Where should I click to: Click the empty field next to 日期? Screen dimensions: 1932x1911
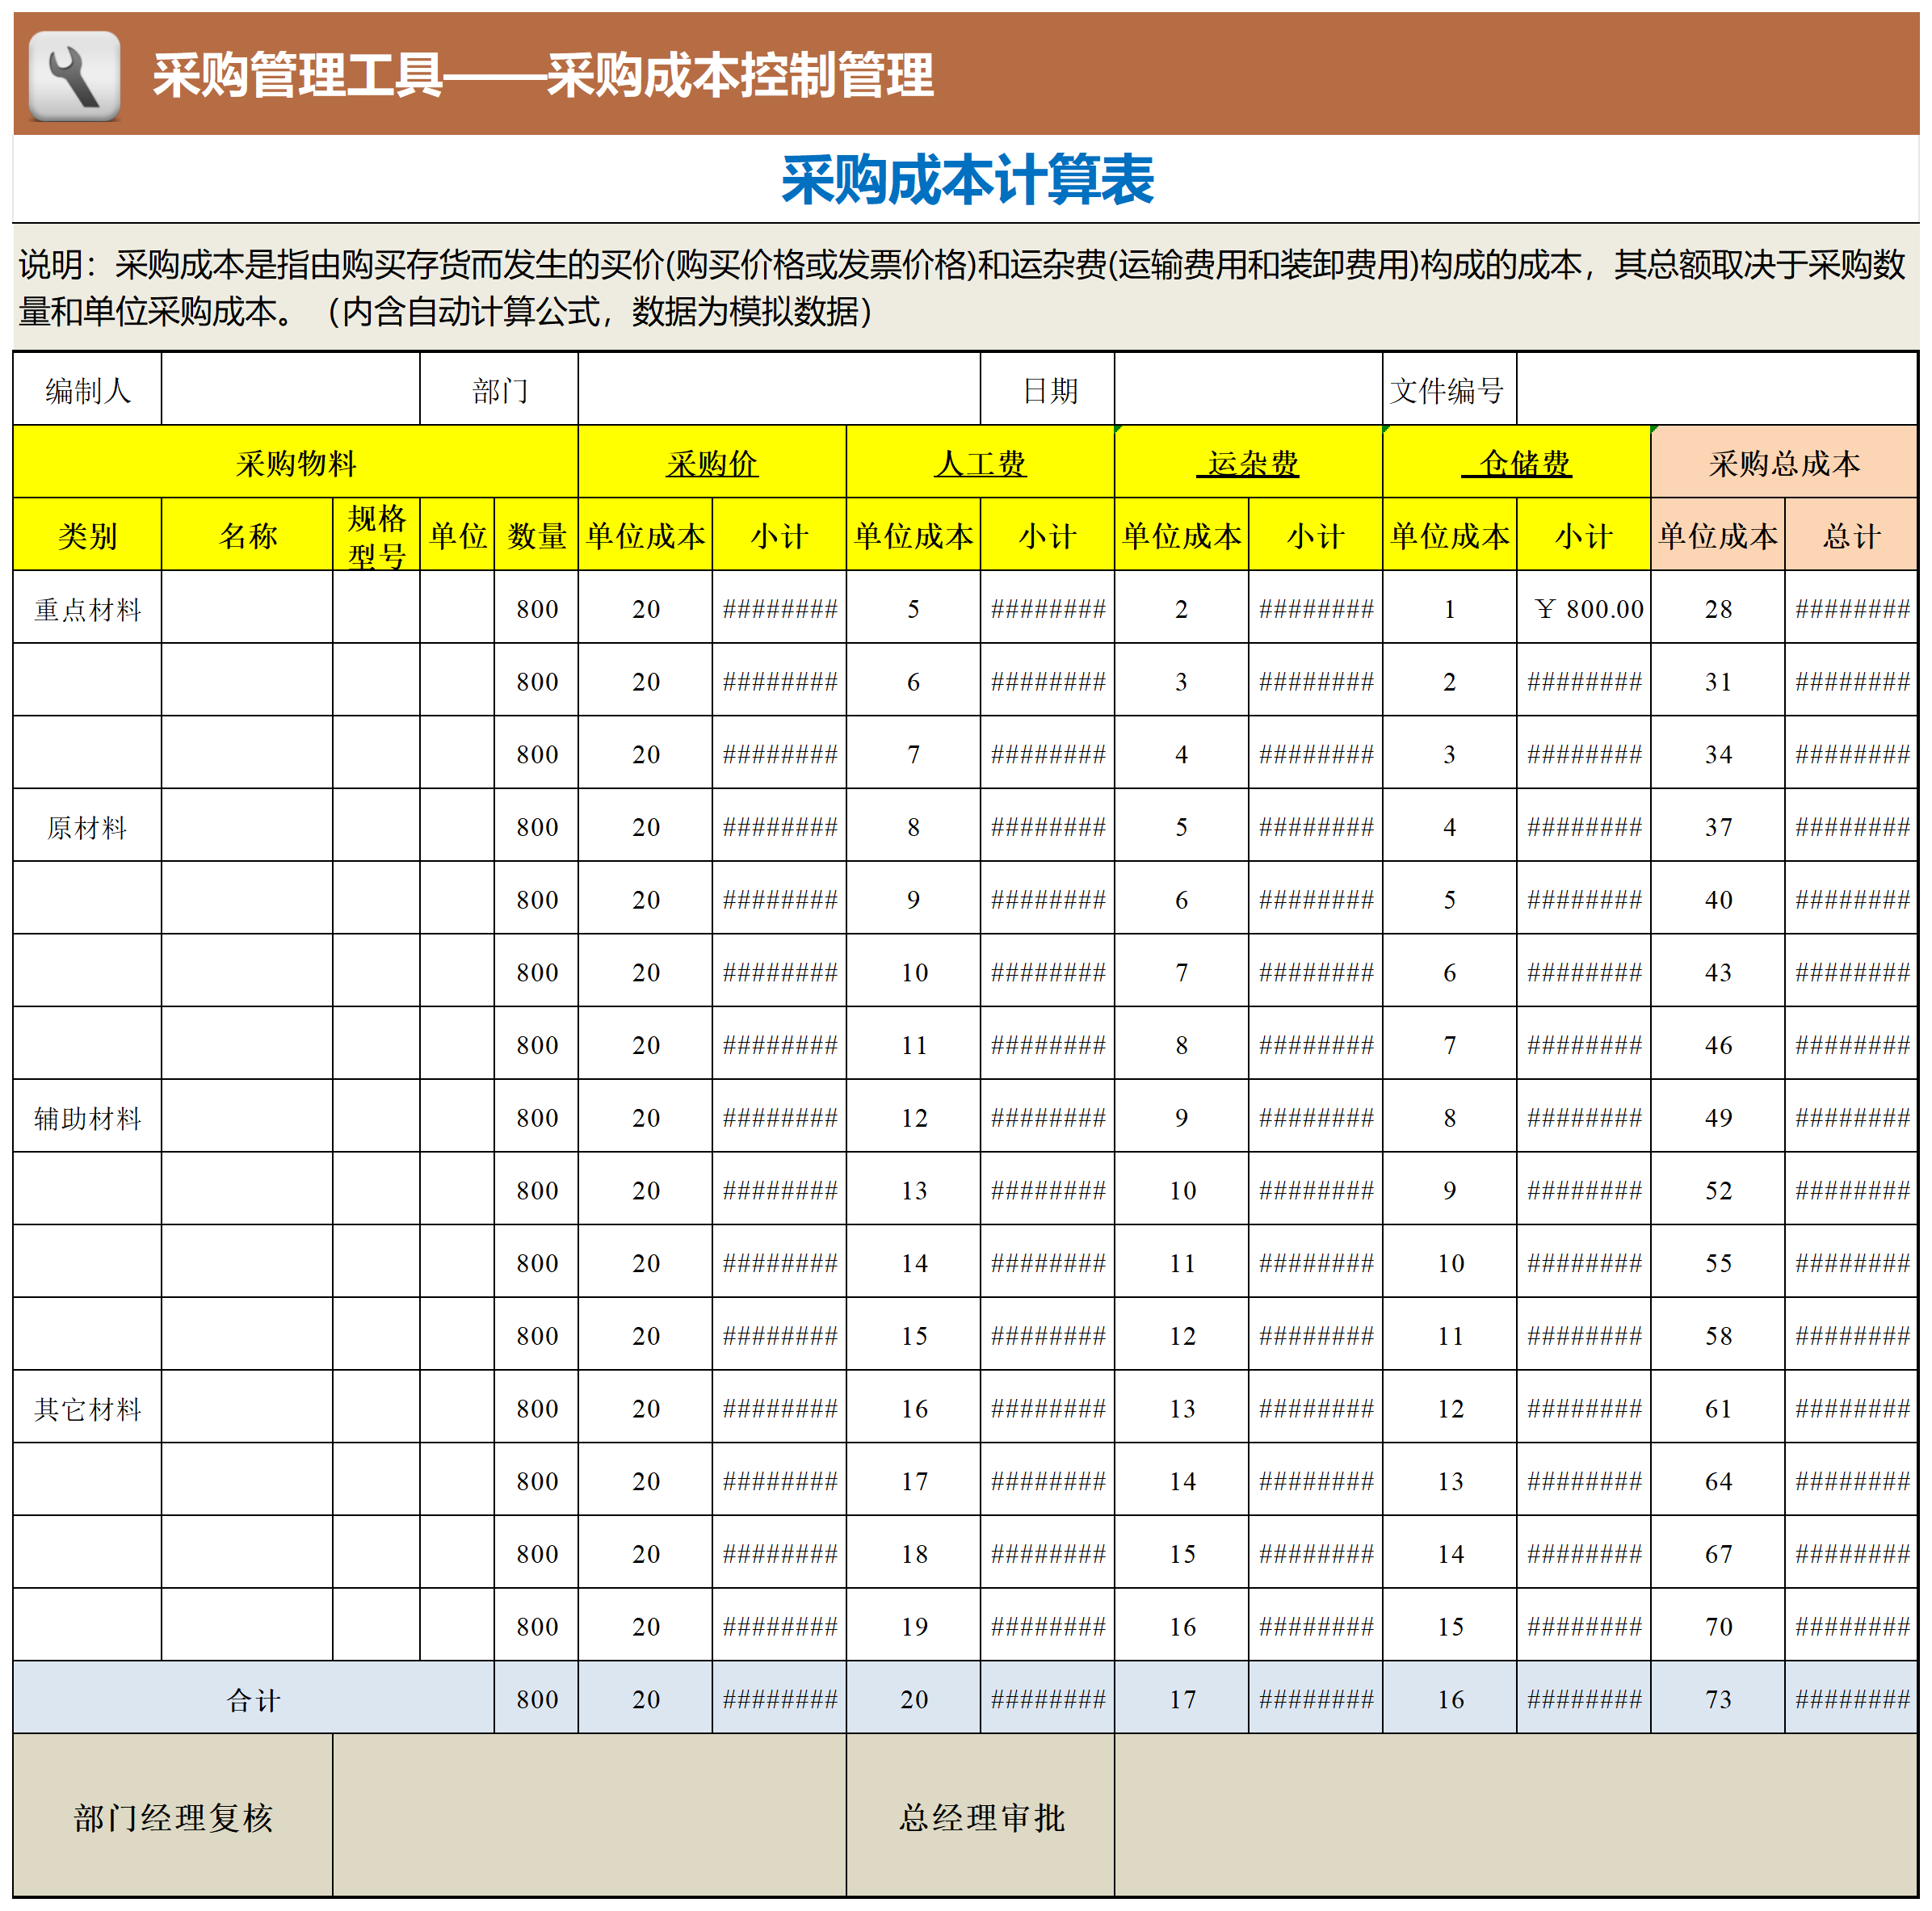pos(1248,389)
